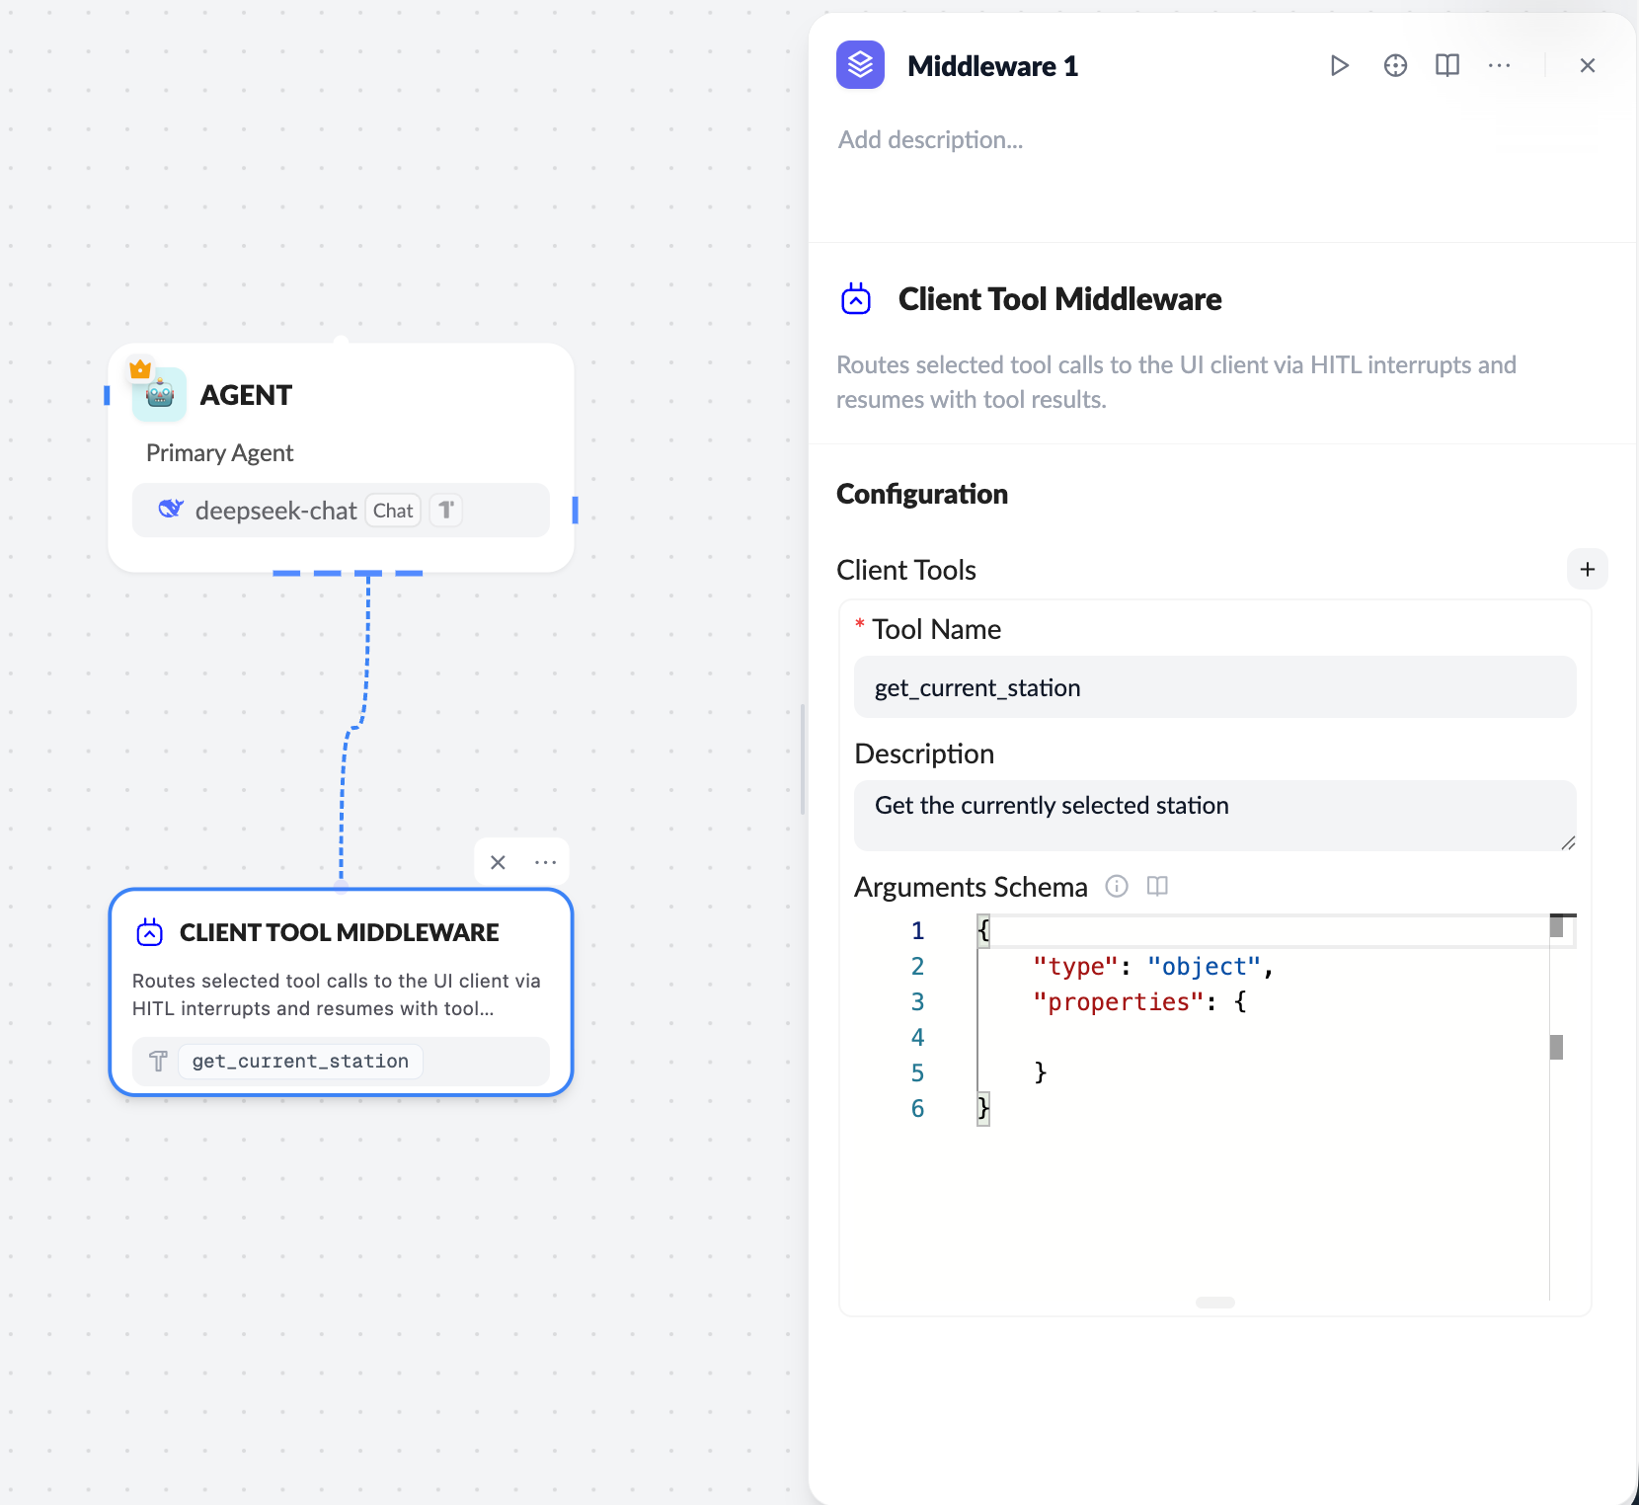The width and height of the screenshot is (1639, 1505).
Task: Click inside the Tool Name input field
Action: click(x=1214, y=687)
